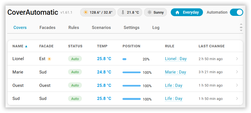The image size is (251, 113).
Task: Open the Scenarios tab
Action: pos(101,28)
